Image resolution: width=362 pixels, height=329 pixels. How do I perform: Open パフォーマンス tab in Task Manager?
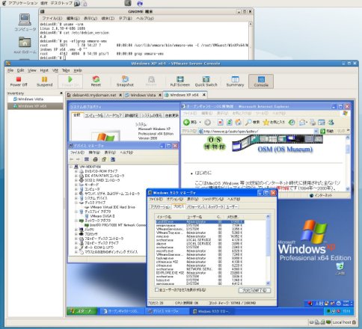tap(196, 206)
